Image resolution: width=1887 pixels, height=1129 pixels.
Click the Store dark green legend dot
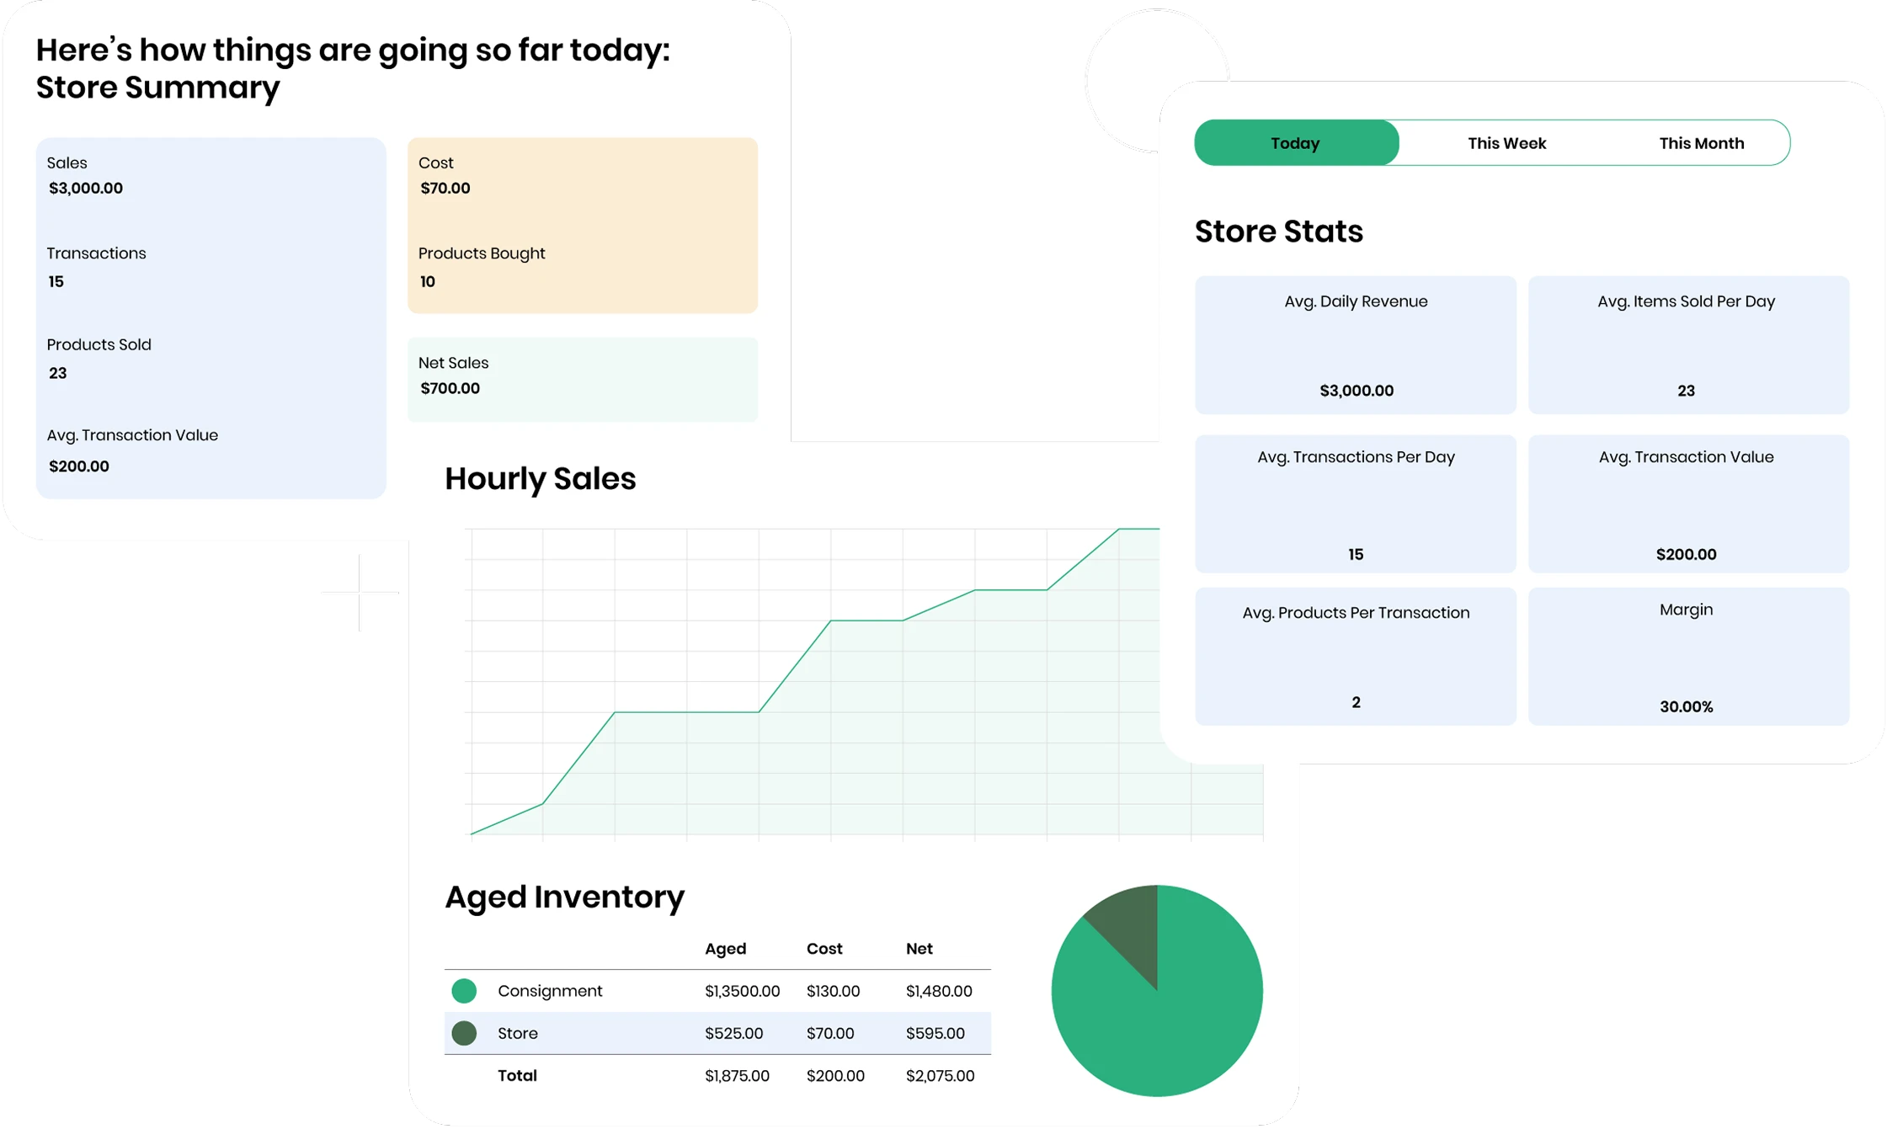[x=464, y=1033]
